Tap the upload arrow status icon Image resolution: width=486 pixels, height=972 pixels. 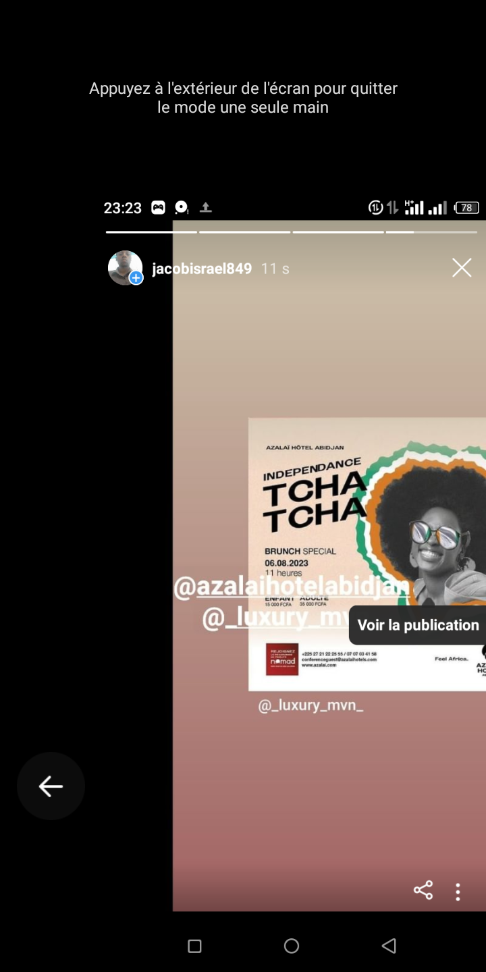point(206,208)
